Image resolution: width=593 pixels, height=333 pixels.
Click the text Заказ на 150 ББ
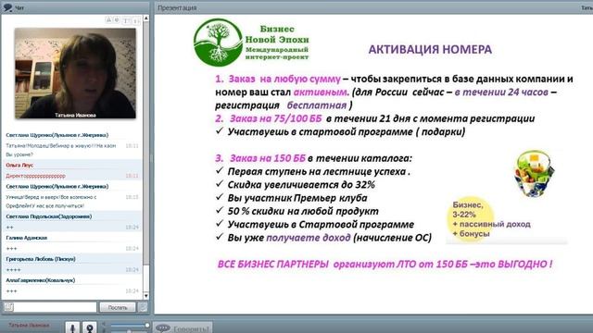point(268,158)
